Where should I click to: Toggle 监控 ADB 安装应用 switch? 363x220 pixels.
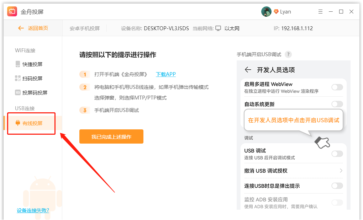pyautogui.click(x=337, y=203)
